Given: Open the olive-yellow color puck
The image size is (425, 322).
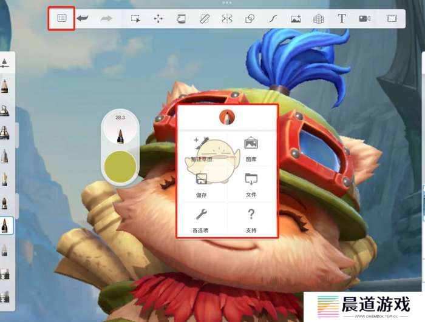Looking at the screenshot, I should point(120,167).
